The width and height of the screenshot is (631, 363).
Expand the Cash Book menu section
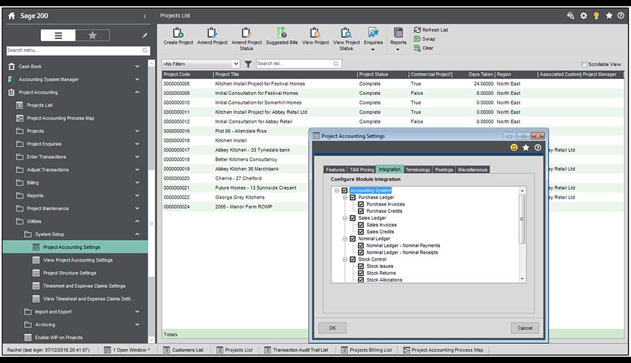137,66
